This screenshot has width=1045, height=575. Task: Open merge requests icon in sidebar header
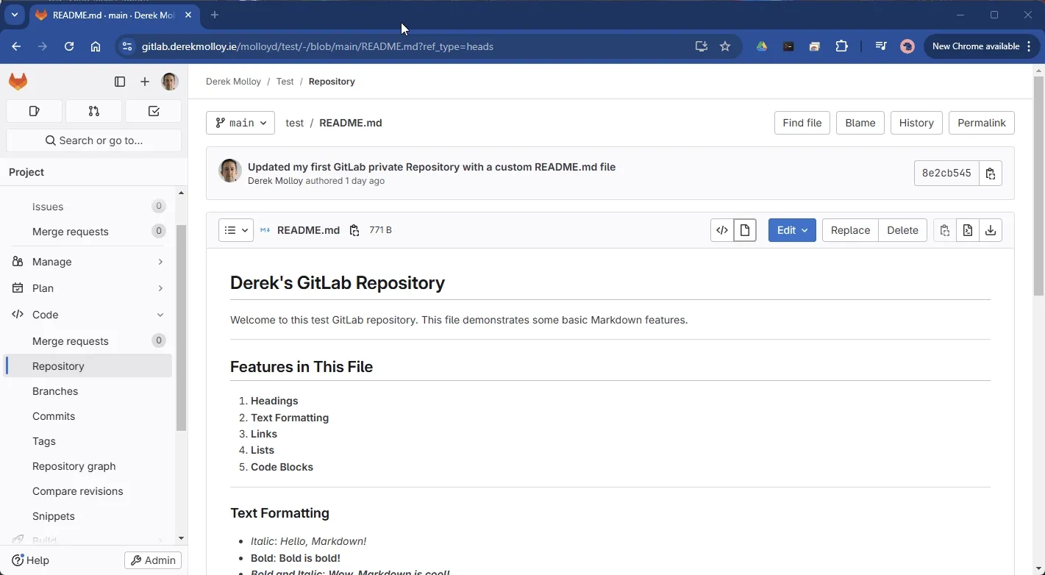[x=94, y=111]
